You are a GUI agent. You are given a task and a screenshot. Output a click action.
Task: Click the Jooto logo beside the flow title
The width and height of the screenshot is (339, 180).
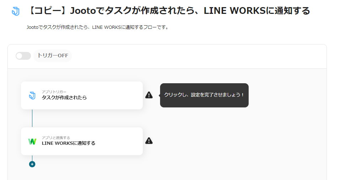(x=16, y=11)
